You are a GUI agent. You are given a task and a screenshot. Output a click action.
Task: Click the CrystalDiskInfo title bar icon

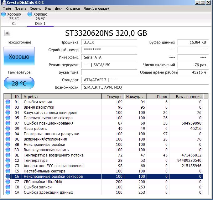(4, 2)
